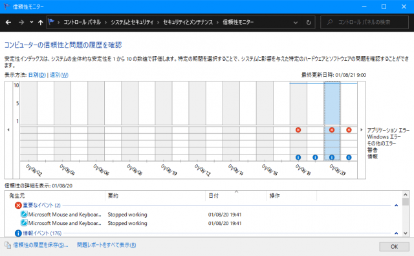Switch view to 週別(W)
This screenshot has width=414, height=256.
point(59,75)
